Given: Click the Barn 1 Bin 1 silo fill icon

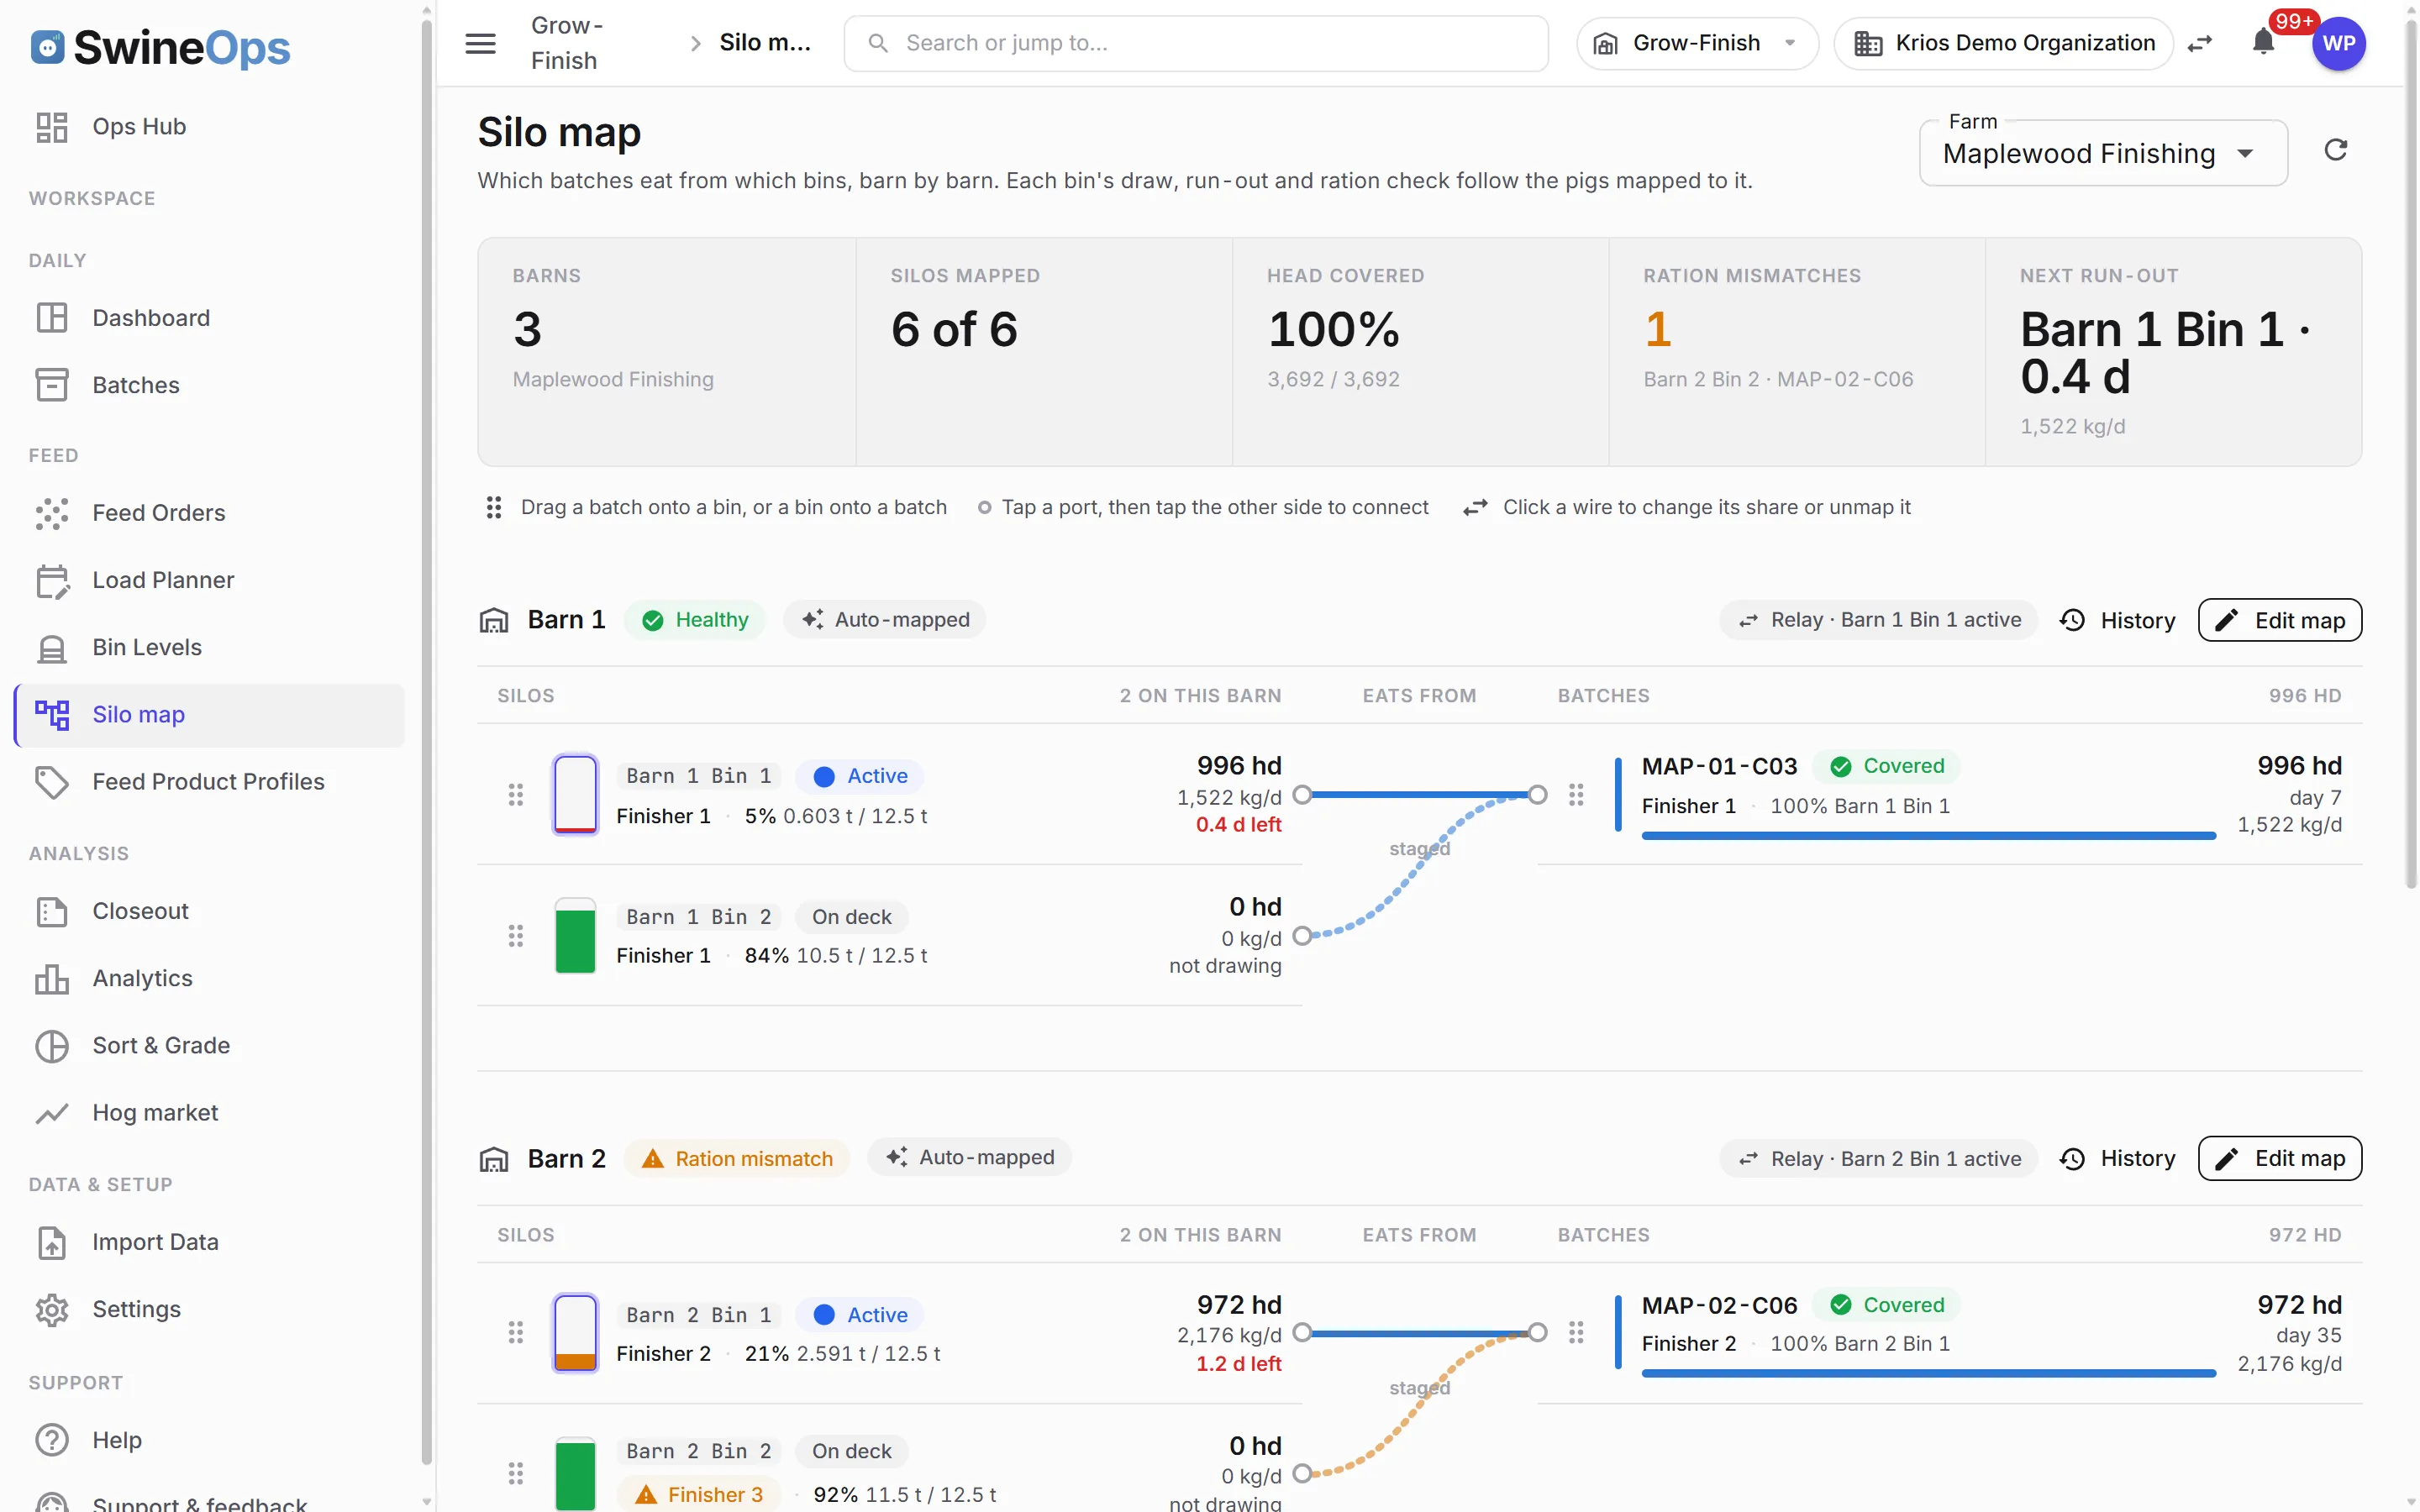Looking at the screenshot, I should coord(575,795).
